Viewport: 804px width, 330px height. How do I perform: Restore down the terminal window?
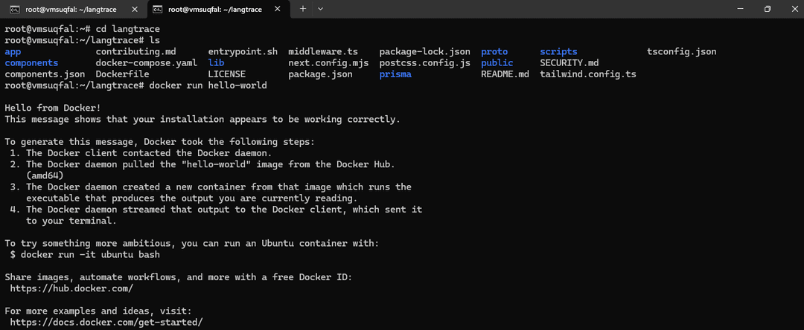click(767, 9)
